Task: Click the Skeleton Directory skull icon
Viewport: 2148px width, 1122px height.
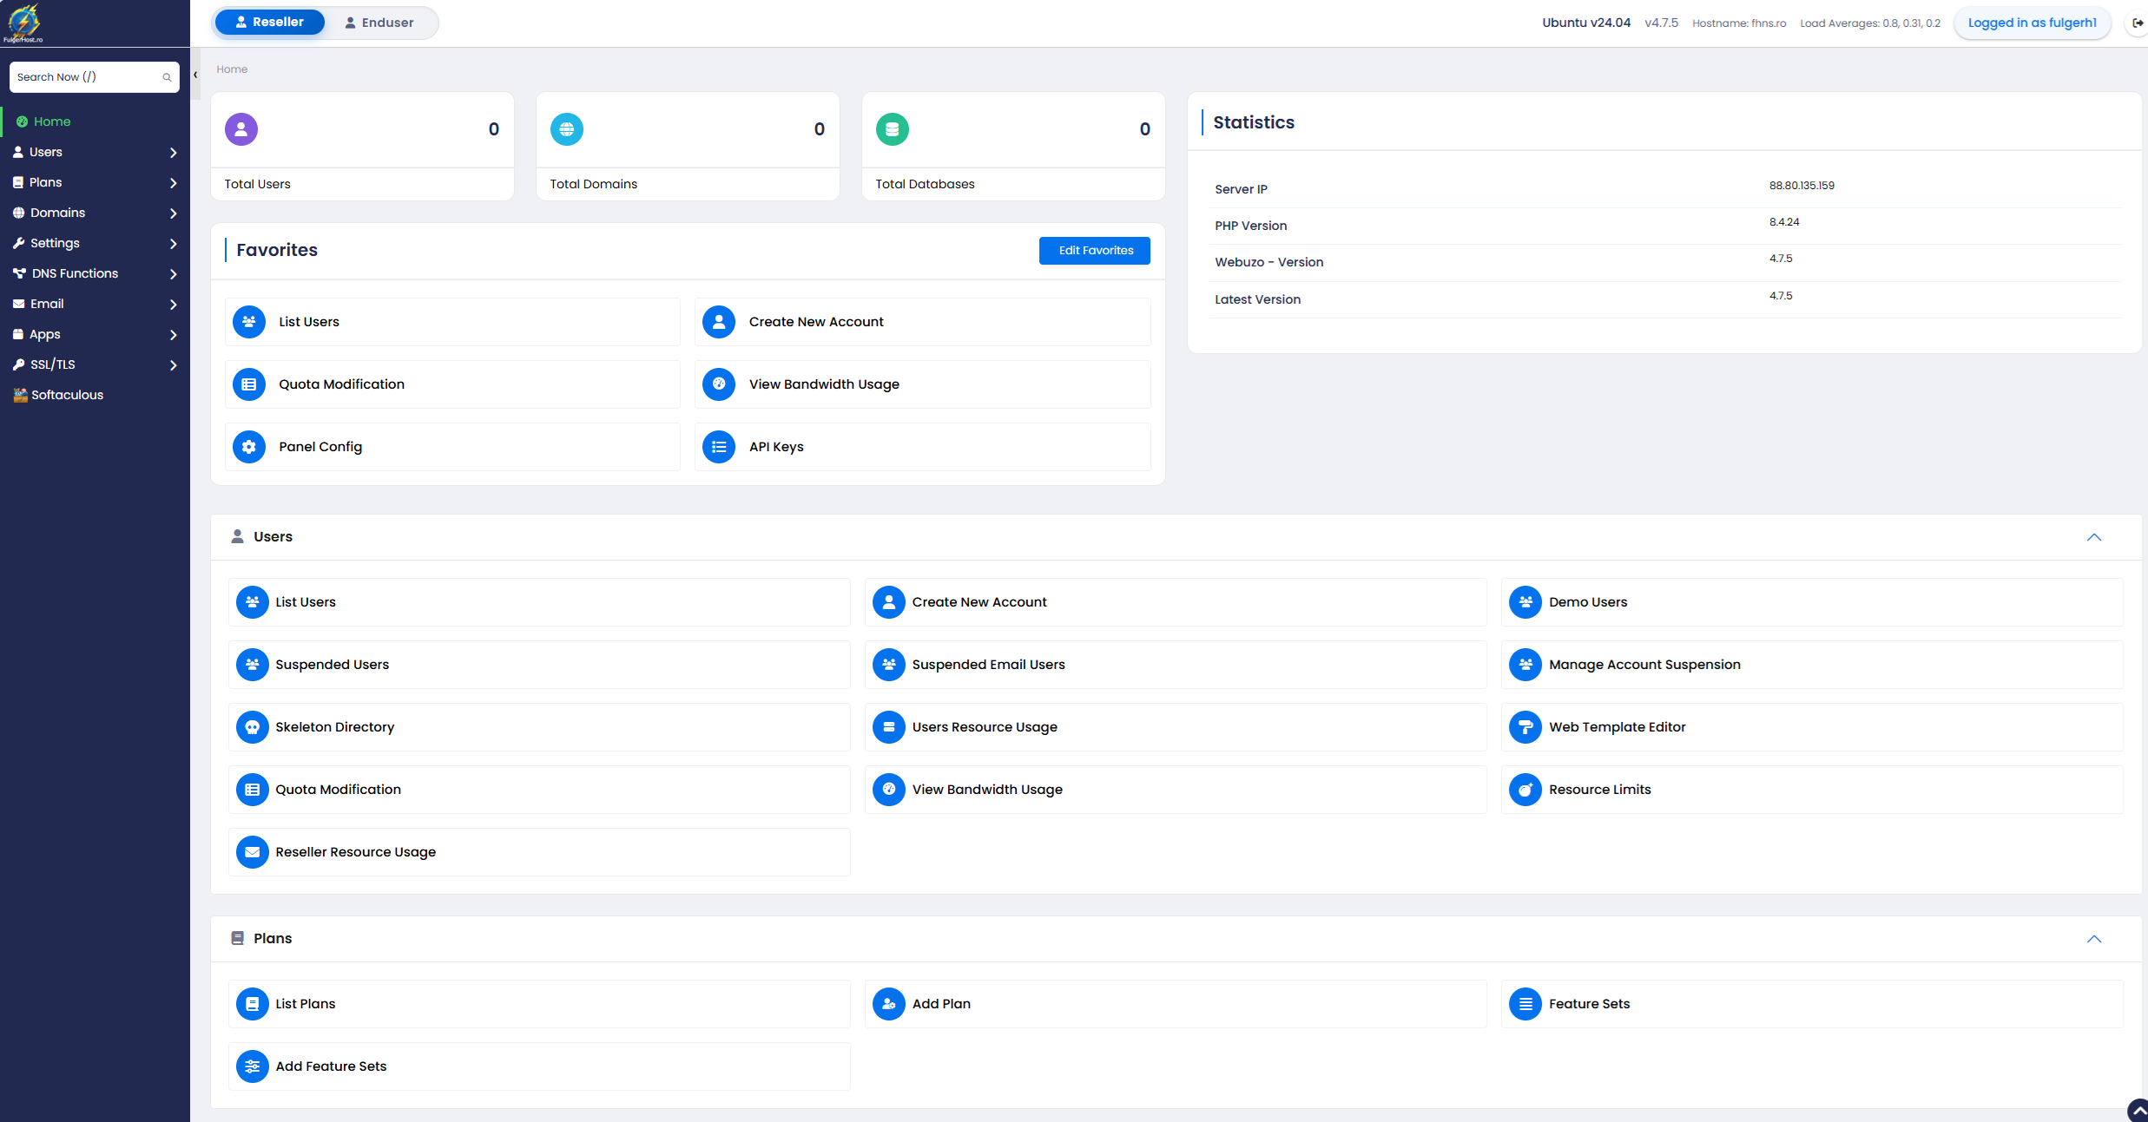Action: [253, 727]
